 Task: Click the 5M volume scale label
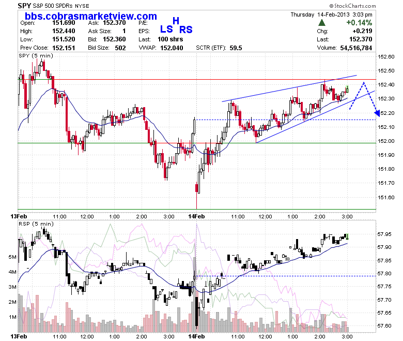12,257
